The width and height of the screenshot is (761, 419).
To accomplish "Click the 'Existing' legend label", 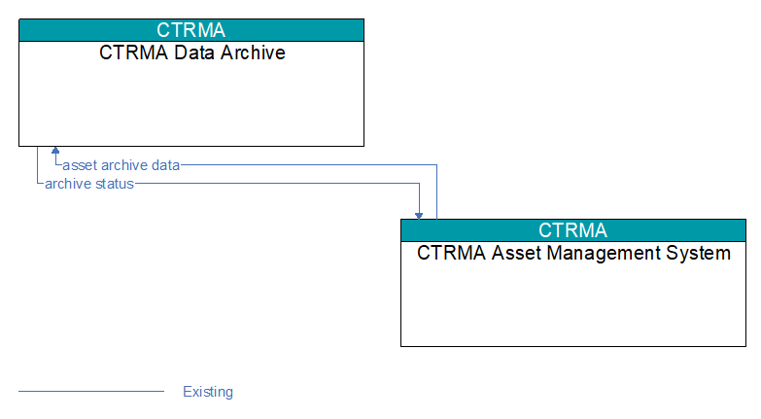I will click(x=208, y=392).
